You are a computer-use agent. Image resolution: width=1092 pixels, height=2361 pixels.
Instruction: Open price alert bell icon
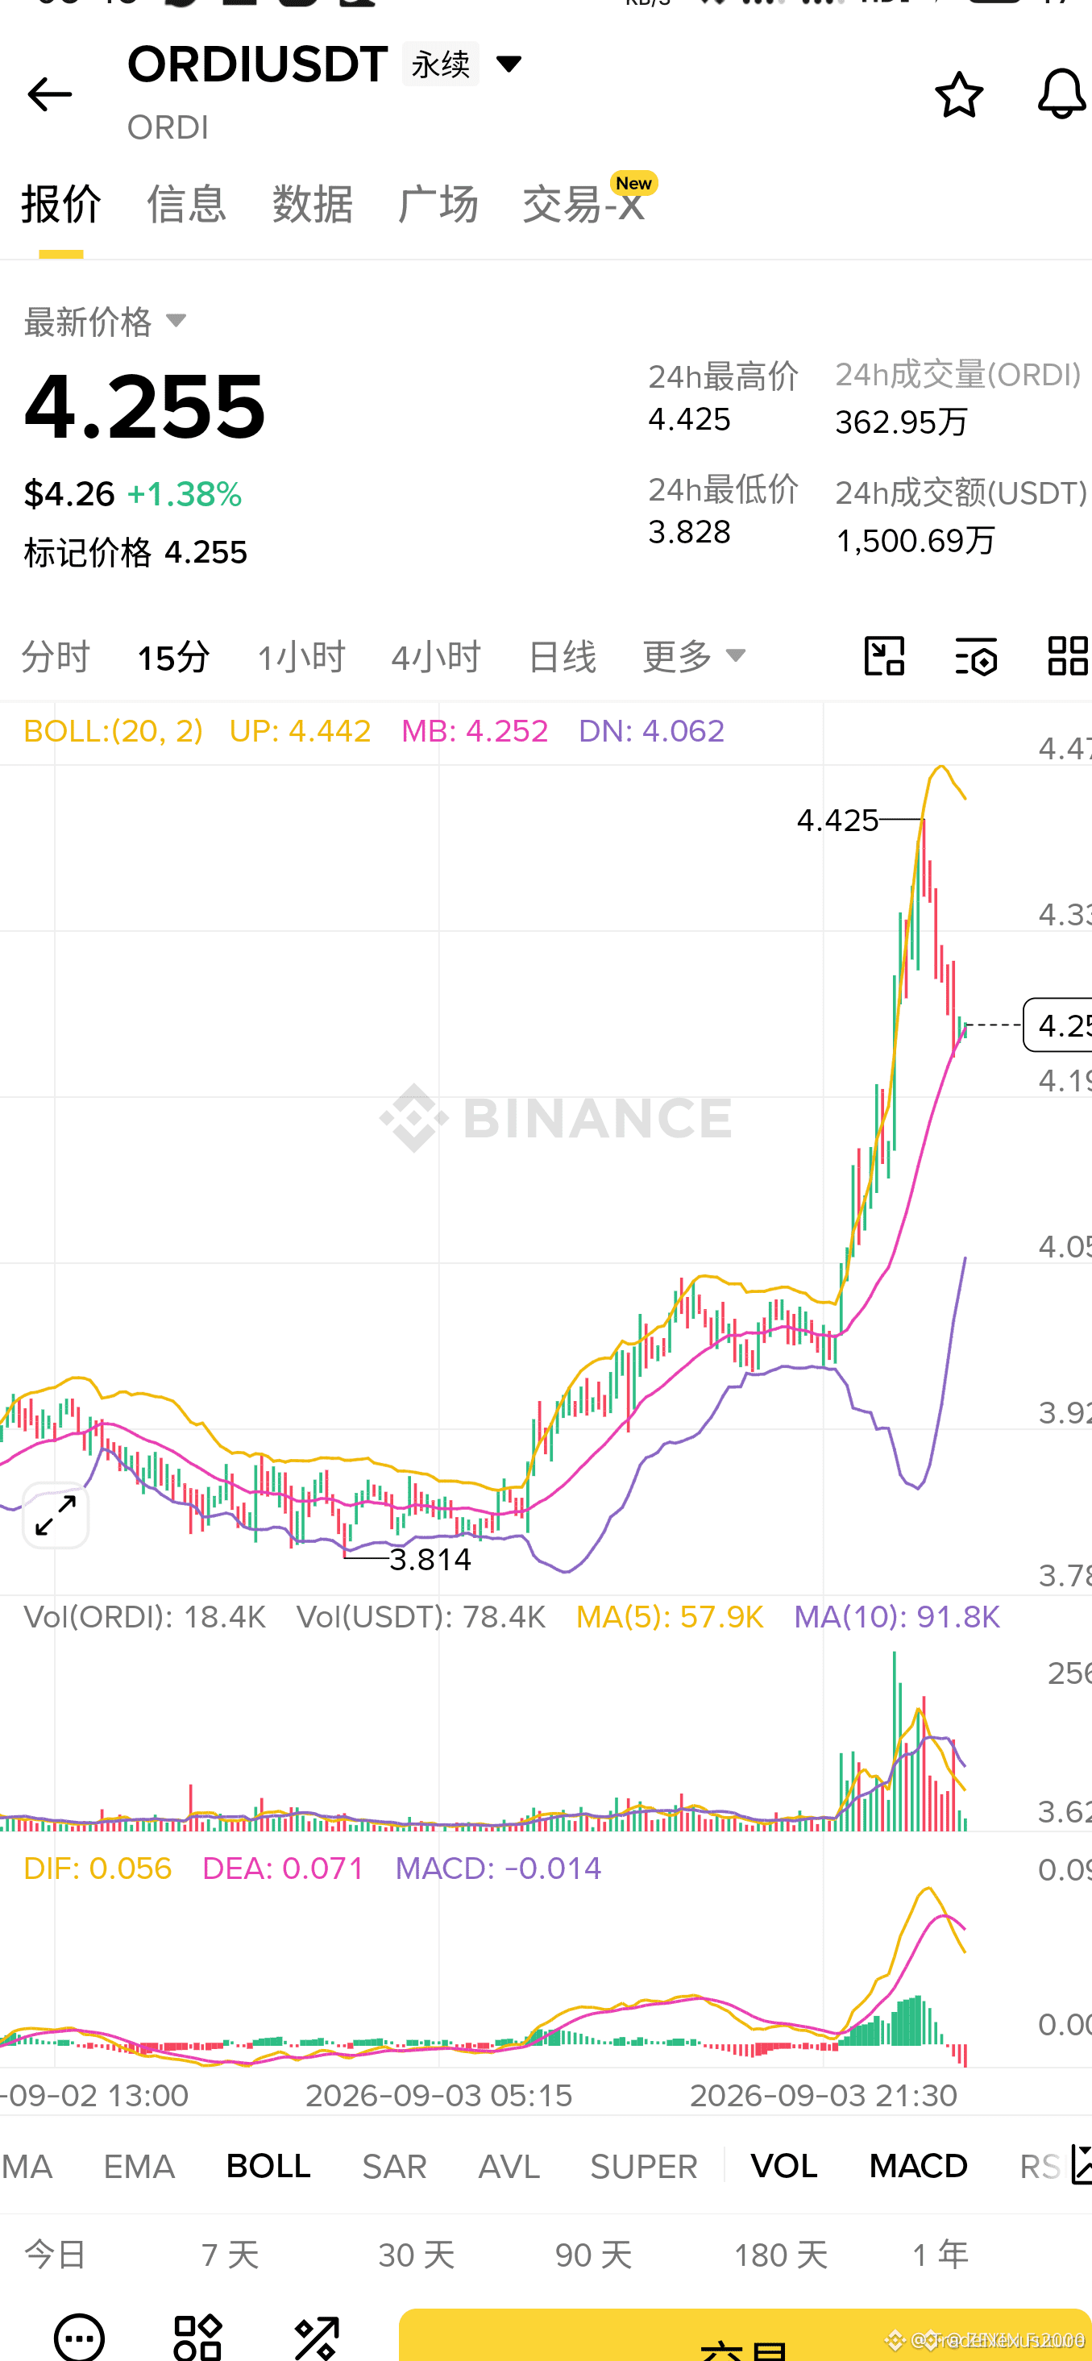(x=1061, y=94)
